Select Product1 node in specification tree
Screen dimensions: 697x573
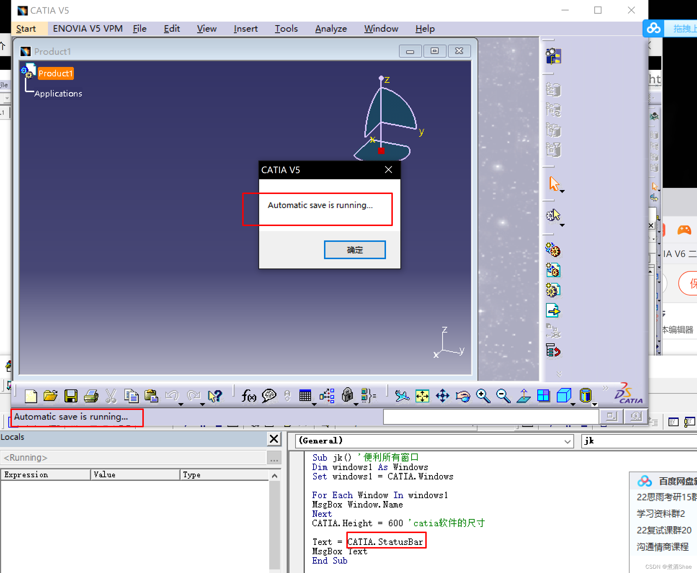(56, 73)
